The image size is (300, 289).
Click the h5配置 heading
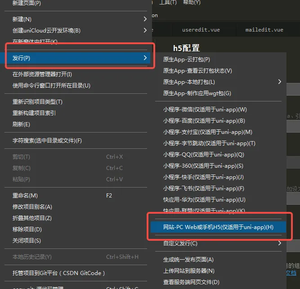point(186,48)
